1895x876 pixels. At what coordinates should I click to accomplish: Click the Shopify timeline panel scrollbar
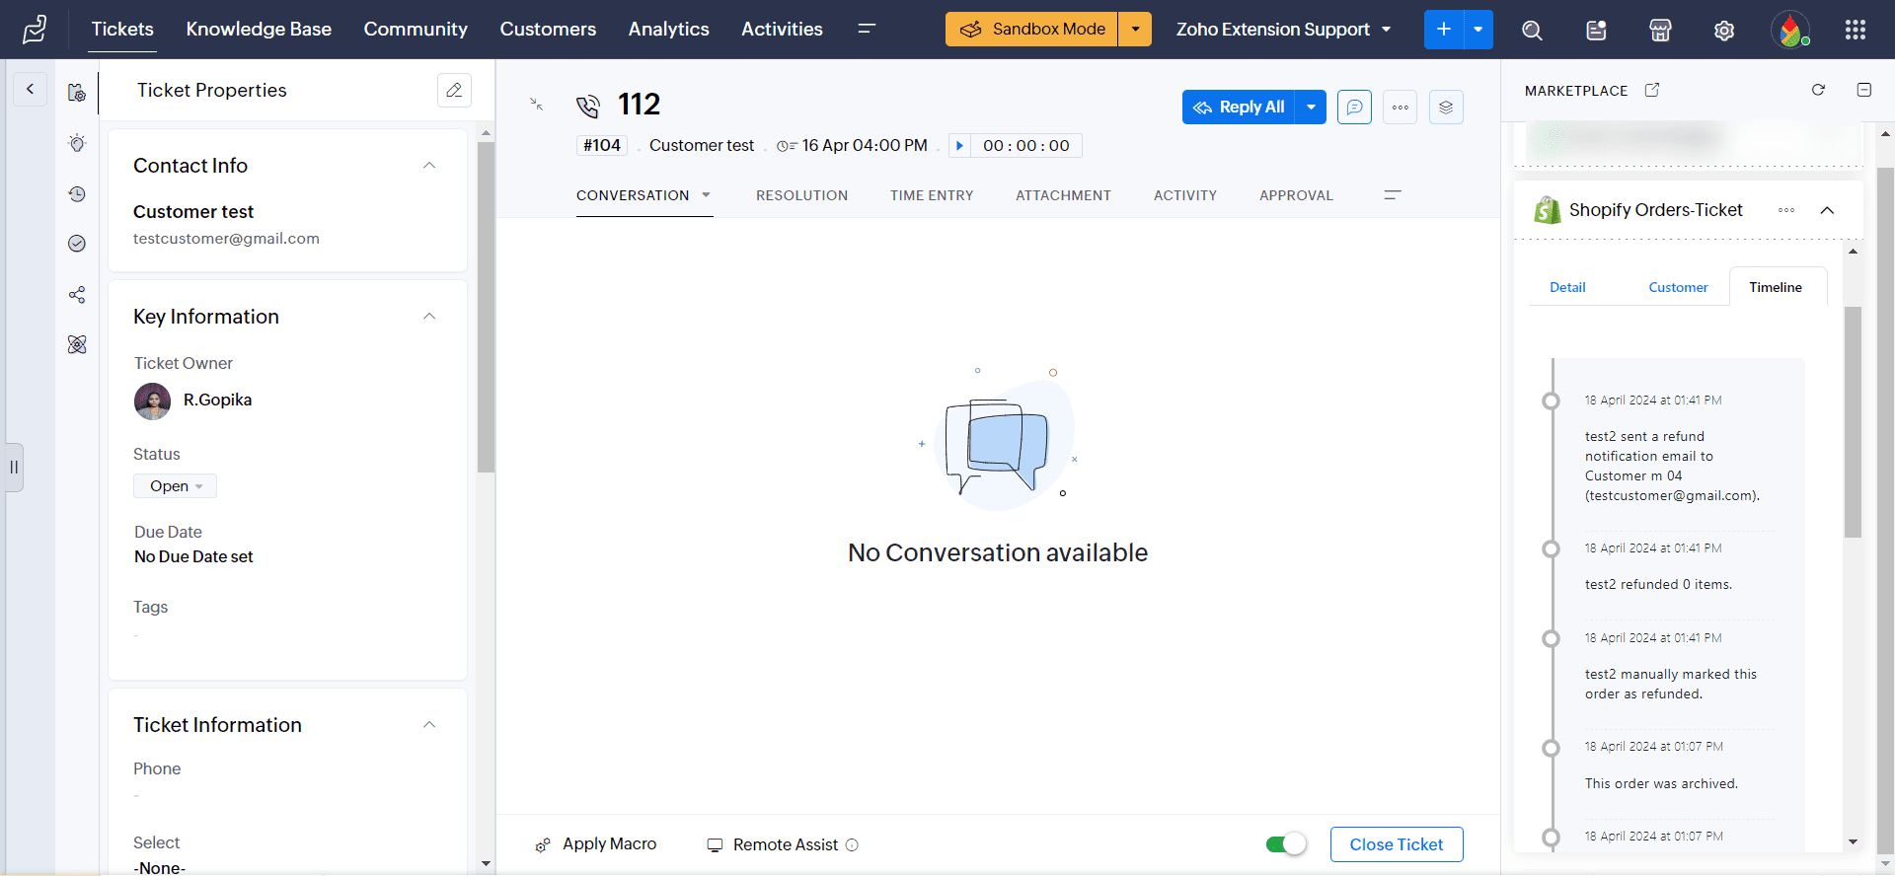[1853, 424]
